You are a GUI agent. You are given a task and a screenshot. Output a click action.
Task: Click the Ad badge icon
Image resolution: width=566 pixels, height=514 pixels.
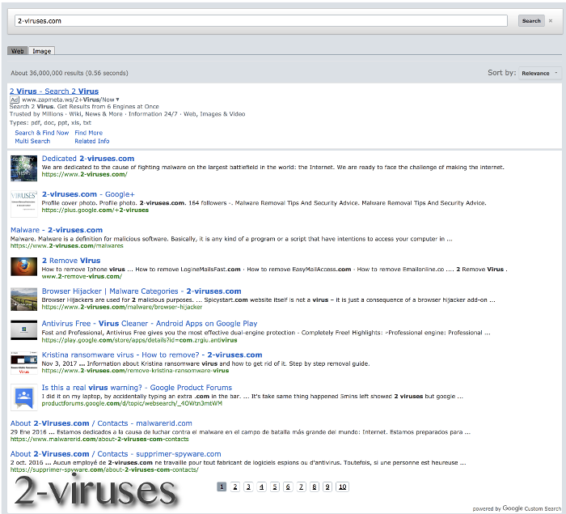pyautogui.click(x=15, y=100)
